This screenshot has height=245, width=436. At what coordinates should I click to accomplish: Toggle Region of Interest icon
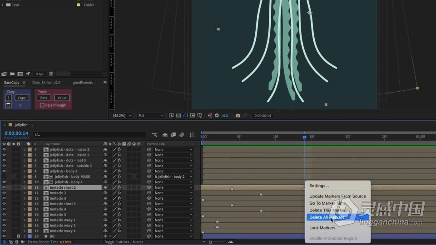point(193,116)
